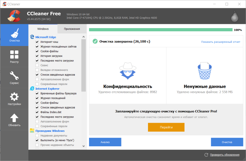This screenshot has height=161, width=246.
Task: Enable Автозаполнение форм under Internet Explorer
Action: coord(37,121)
